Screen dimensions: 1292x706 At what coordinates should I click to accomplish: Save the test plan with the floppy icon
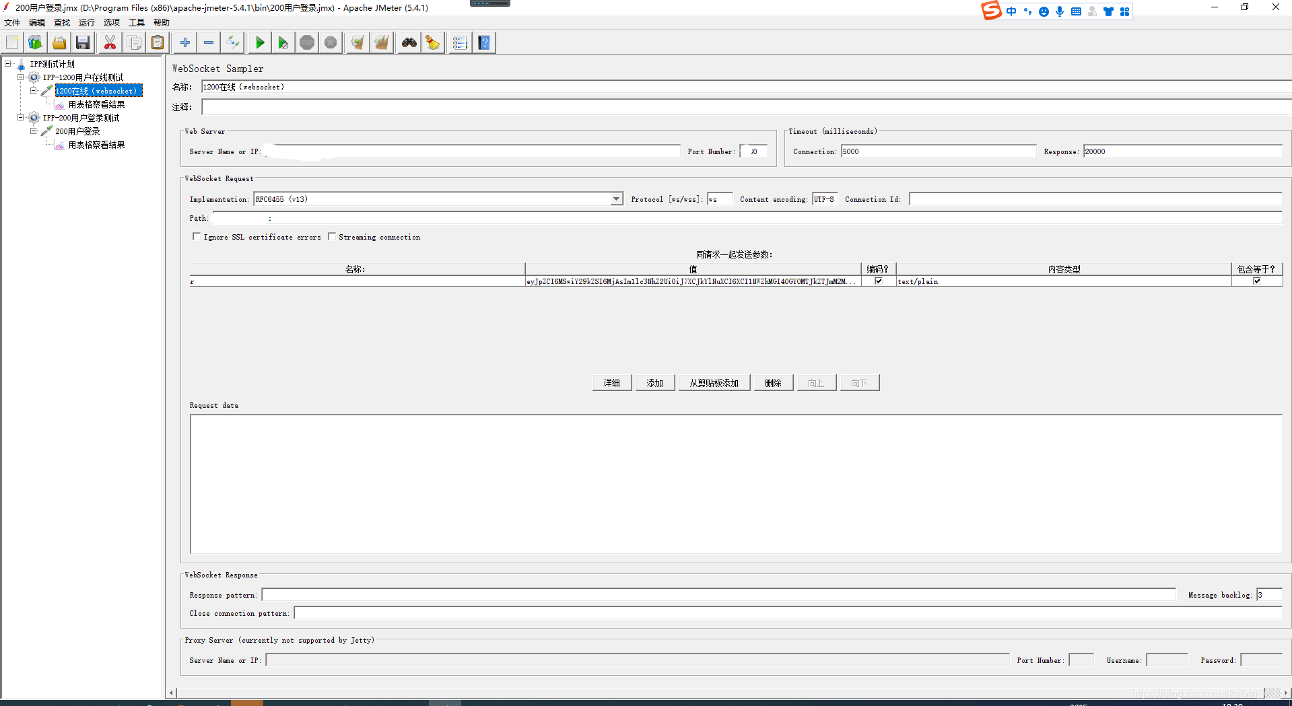[83, 43]
